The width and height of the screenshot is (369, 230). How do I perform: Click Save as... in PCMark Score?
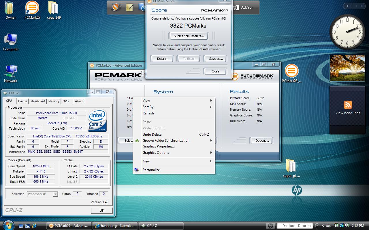216,59
